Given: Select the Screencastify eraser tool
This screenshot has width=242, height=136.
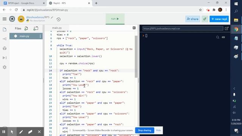Looking at the screenshot, I should point(30,132).
